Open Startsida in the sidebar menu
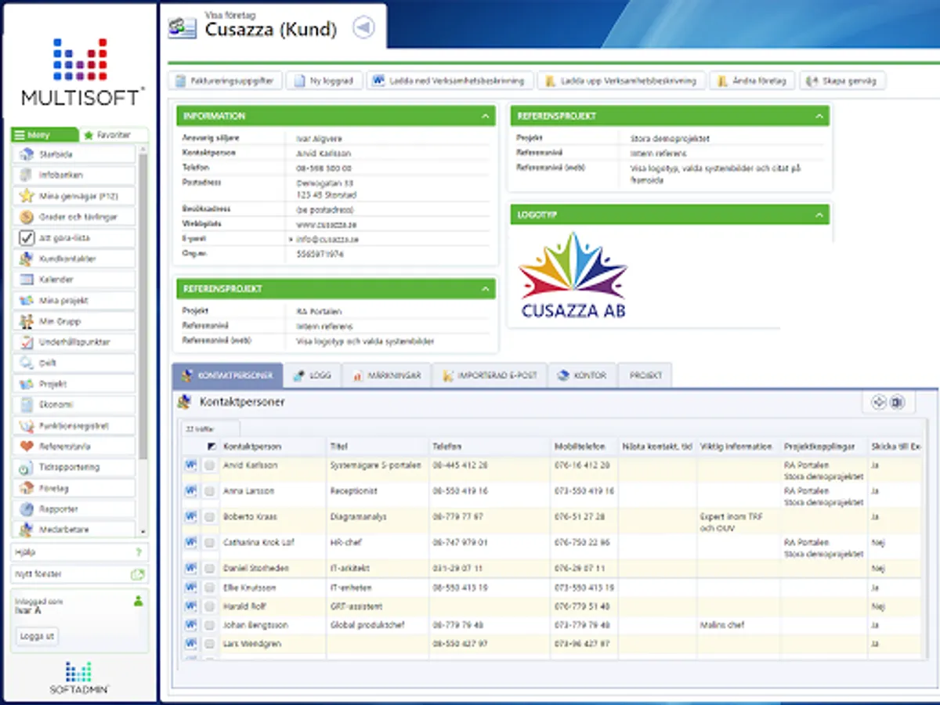940x705 pixels. coord(74,154)
